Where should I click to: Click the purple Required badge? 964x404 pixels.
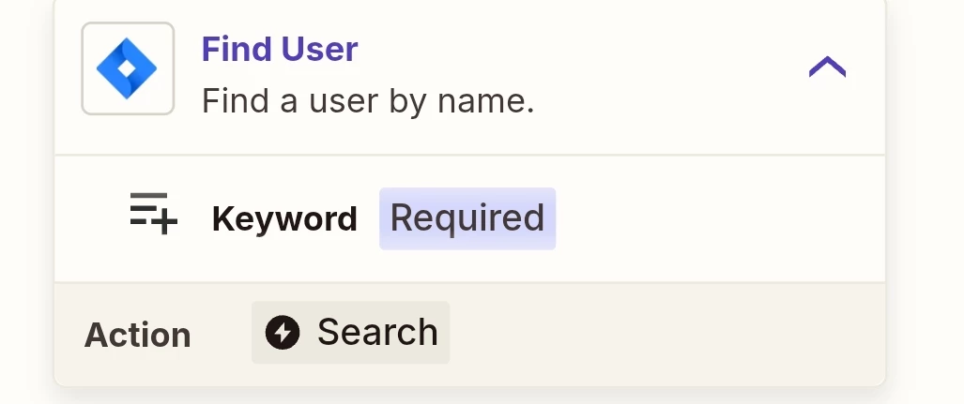(x=467, y=218)
